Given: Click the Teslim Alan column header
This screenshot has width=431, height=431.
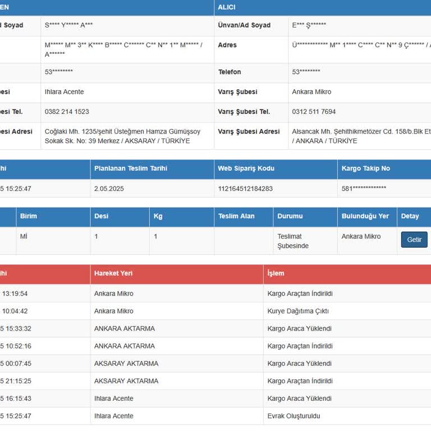Looking at the screenshot, I should tap(236, 216).
